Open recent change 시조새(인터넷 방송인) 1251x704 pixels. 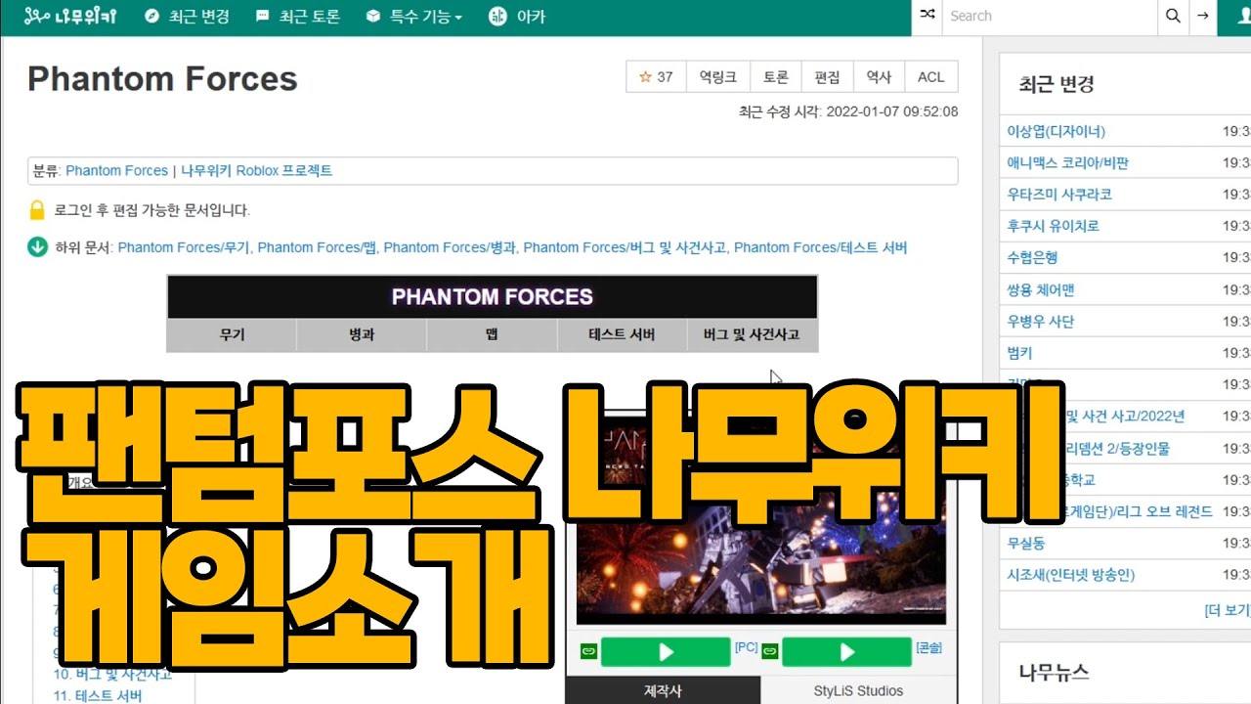[1071, 576]
